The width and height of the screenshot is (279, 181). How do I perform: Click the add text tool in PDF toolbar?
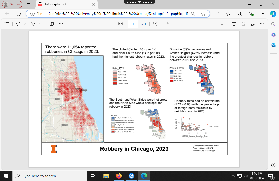(52, 24)
